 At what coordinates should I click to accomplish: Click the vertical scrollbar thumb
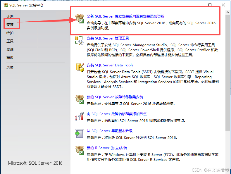[227, 73]
